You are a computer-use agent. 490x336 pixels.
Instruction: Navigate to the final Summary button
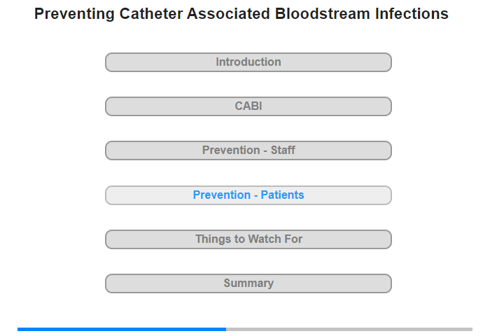click(x=248, y=283)
